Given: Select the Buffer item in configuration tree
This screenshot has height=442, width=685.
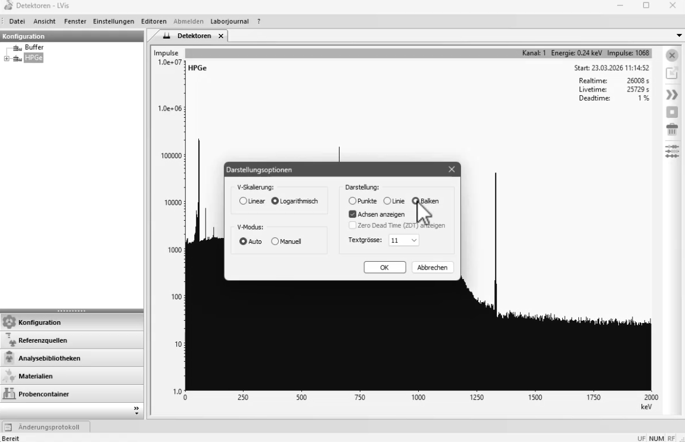Looking at the screenshot, I should pos(34,48).
